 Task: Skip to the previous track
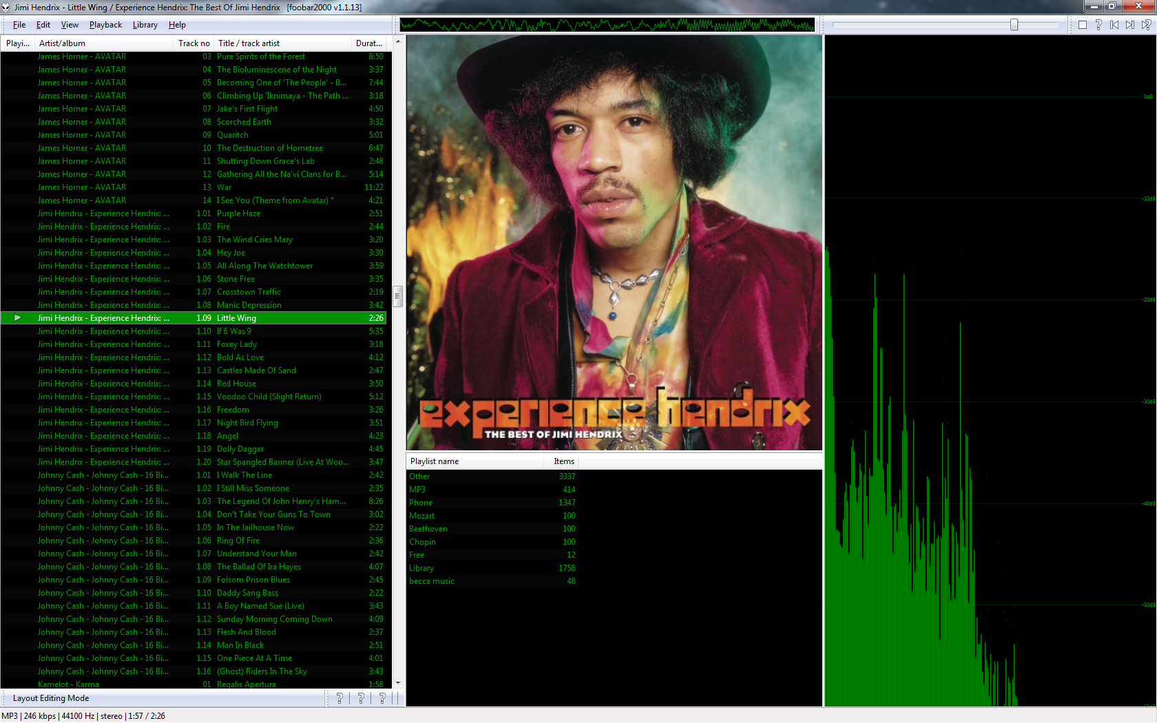[1114, 25]
